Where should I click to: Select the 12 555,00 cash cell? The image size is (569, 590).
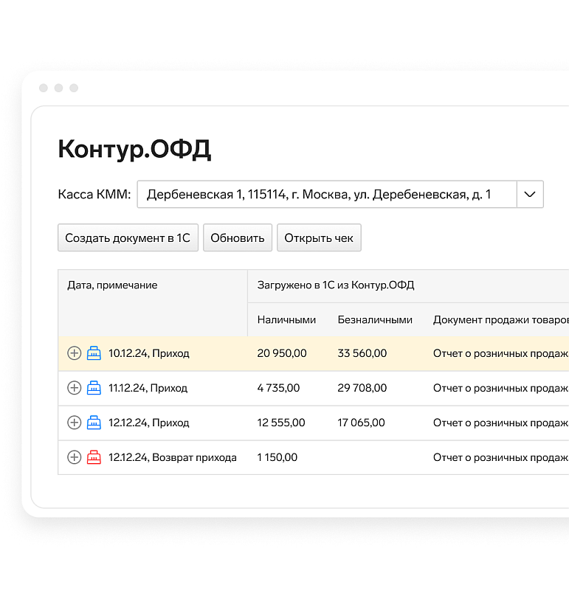point(281,423)
